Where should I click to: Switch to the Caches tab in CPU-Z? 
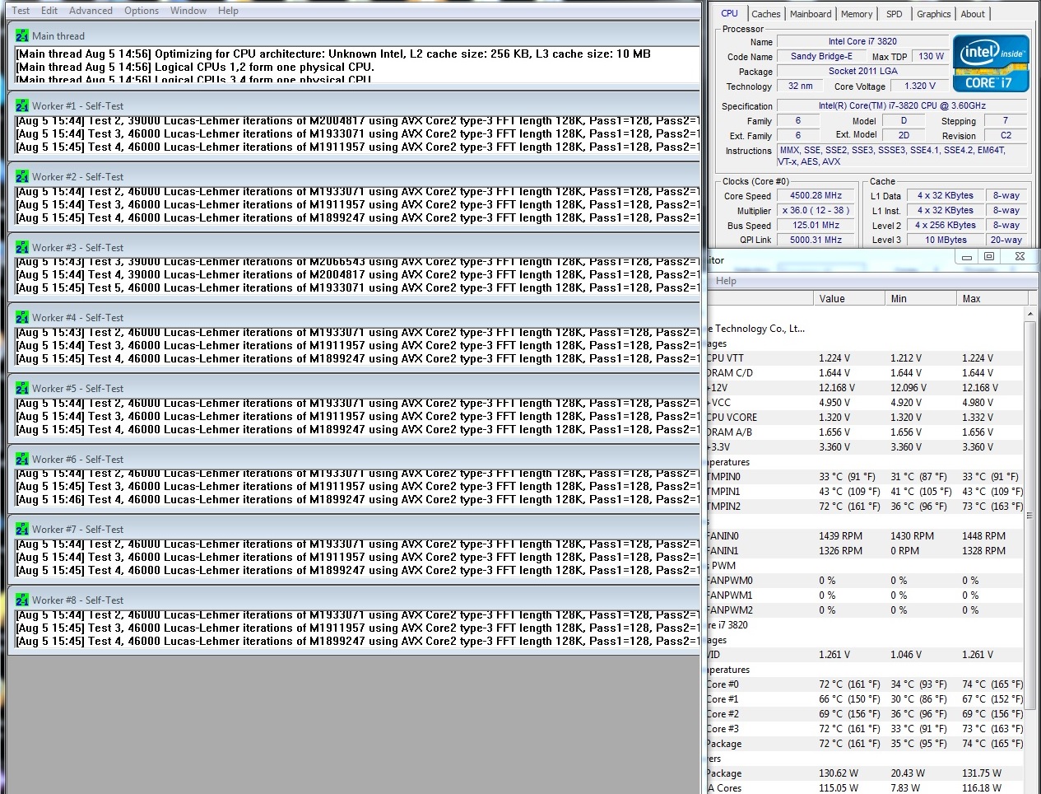click(x=765, y=14)
